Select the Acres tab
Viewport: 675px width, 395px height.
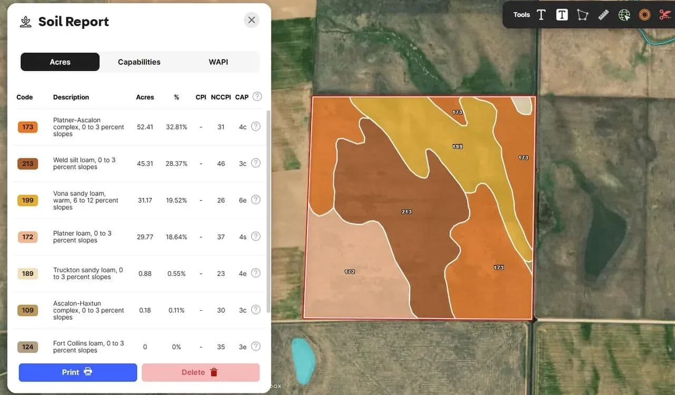[60, 62]
